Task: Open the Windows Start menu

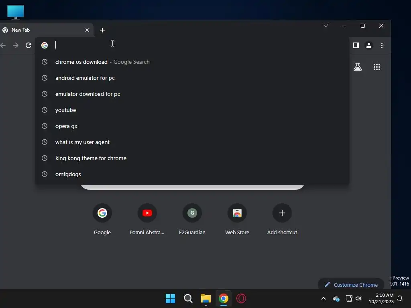Action: point(170,298)
